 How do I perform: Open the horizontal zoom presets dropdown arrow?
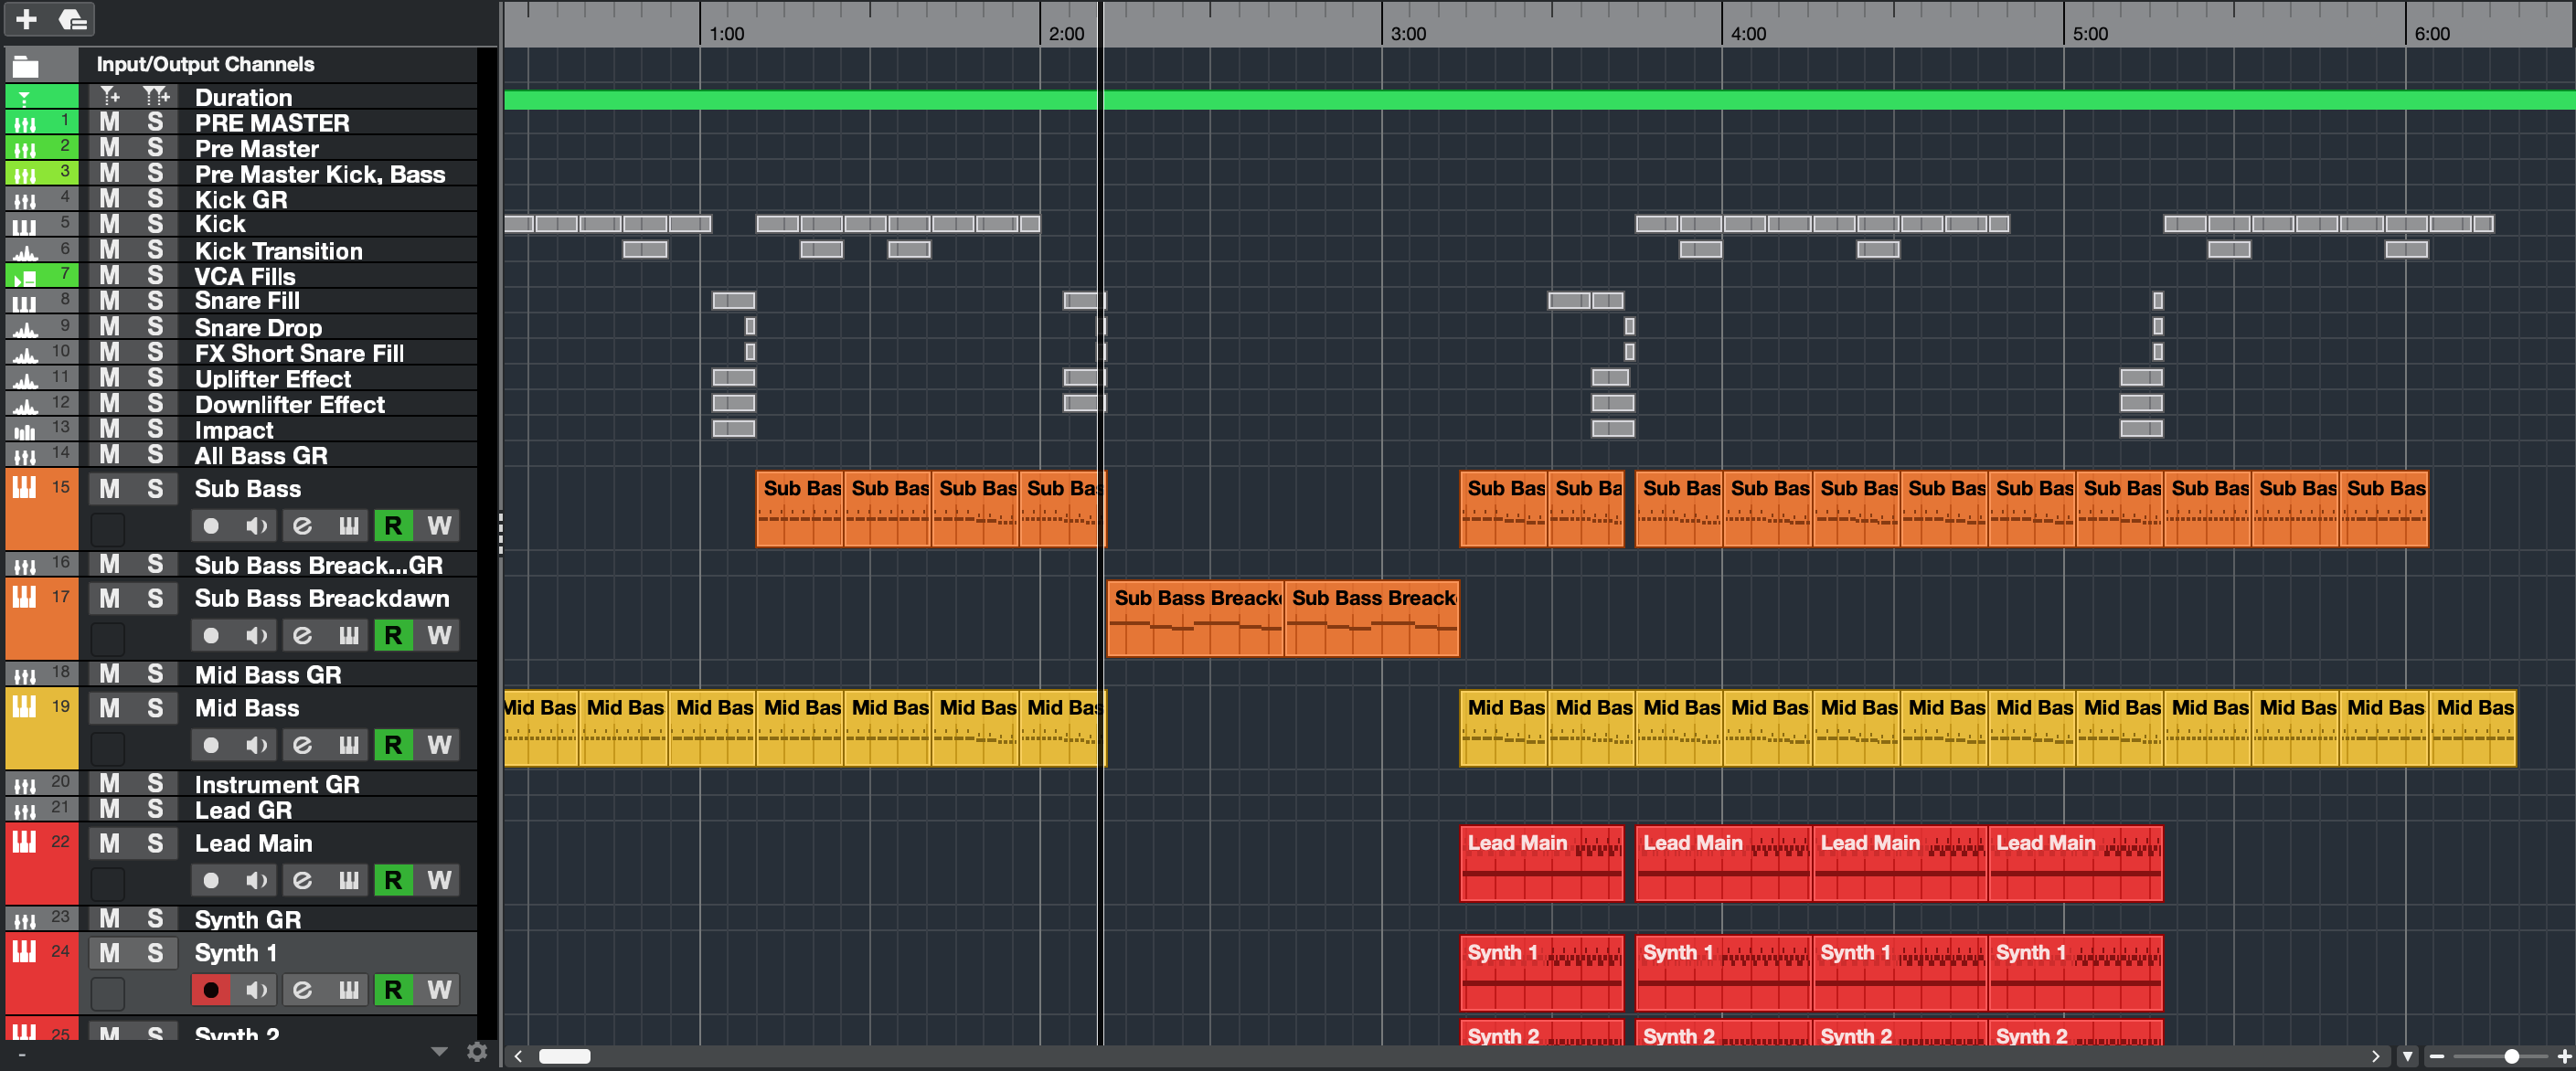coord(2407,1056)
